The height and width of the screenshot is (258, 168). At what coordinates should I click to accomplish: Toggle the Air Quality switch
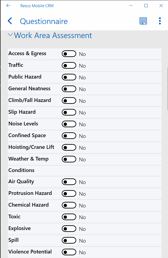coord(69,182)
